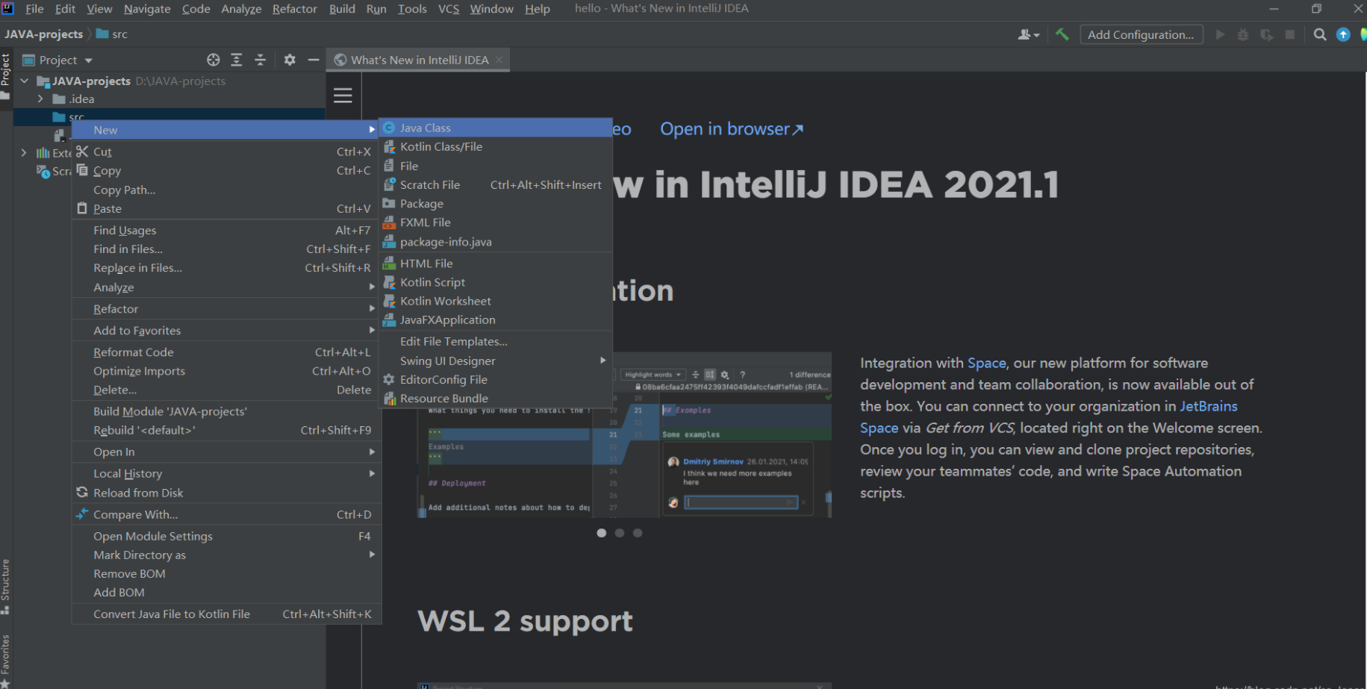Click the Build hammer icon
Image resolution: width=1367 pixels, height=689 pixels.
(x=1062, y=34)
